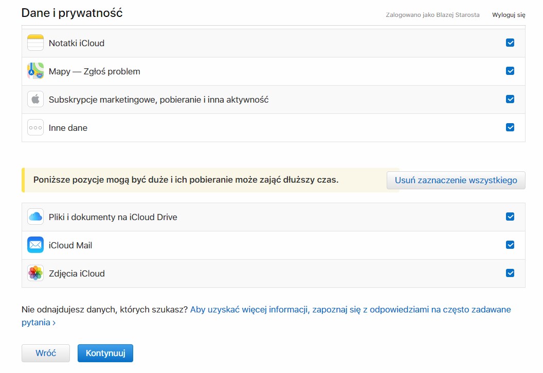This screenshot has width=543, height=373.
Task: Click the Zdjęcia iCloud label
Action: [77, 273]
